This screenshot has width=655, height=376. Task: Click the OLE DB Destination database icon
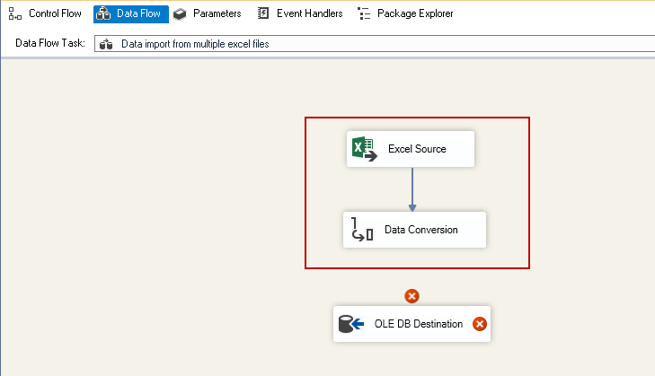coord(350,324)
